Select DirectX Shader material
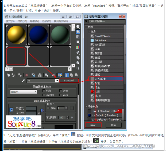Viewport: 166px width, 151px height. click(x=107, y=36)
